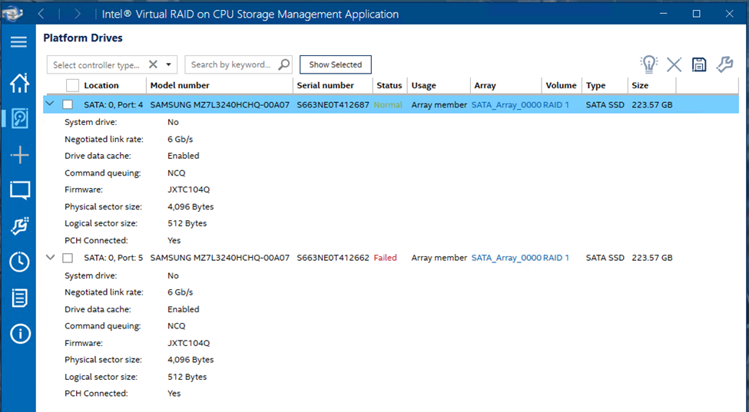Open the controller type dropdown arrow

[168, 65]
